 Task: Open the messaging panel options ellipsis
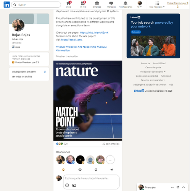172,187
